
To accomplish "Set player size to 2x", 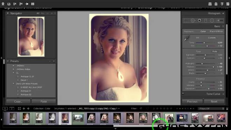I will pyautogui.click(x=21, y=4).
